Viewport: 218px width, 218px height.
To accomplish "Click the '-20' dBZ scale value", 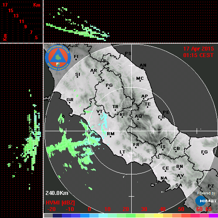I will tap(51, 209).
